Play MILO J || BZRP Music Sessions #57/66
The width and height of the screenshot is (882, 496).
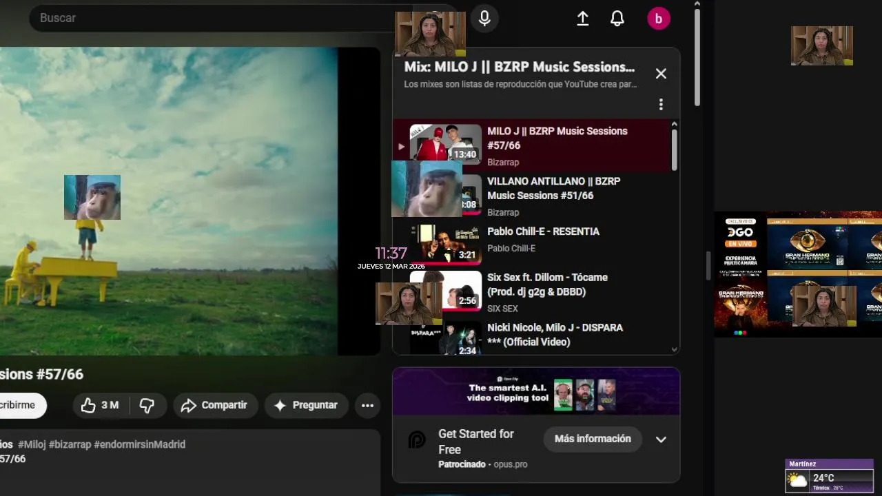click(x=535, y=145)
